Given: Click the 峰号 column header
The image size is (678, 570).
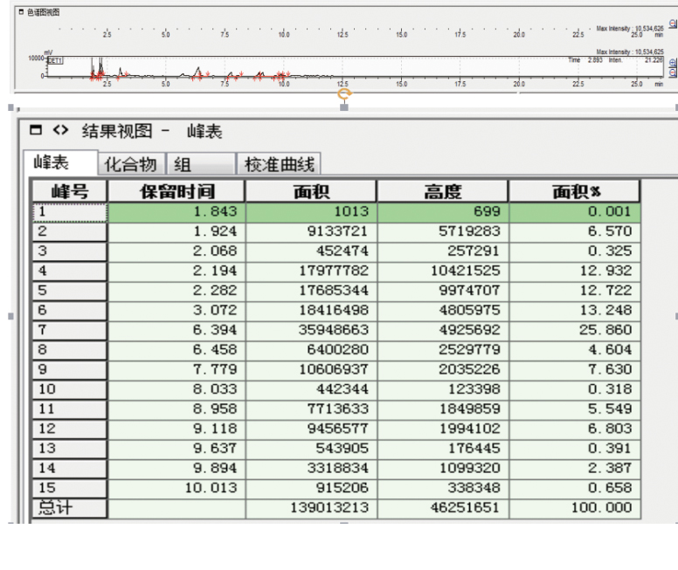Looking at the screenshot, I should 70,192.
